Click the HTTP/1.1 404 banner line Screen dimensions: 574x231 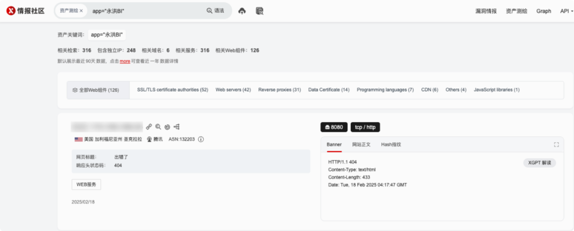[343, 162]
